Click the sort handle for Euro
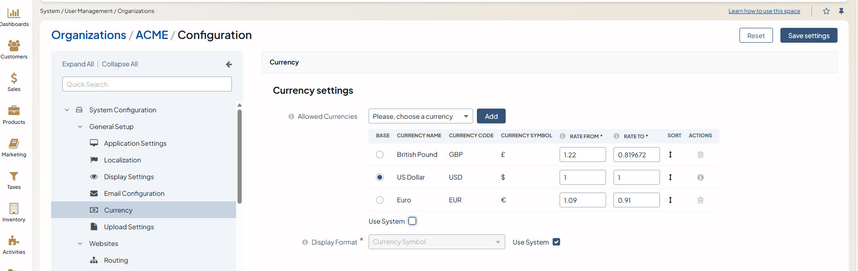This screenshot has height=271, width=858. coord(670,200)
